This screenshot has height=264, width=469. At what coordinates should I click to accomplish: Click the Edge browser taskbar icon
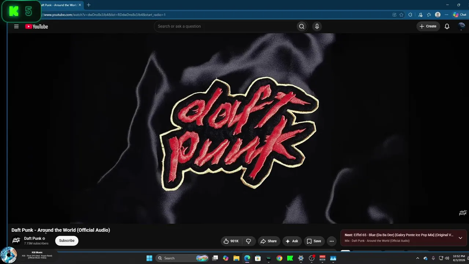(247, 258)
